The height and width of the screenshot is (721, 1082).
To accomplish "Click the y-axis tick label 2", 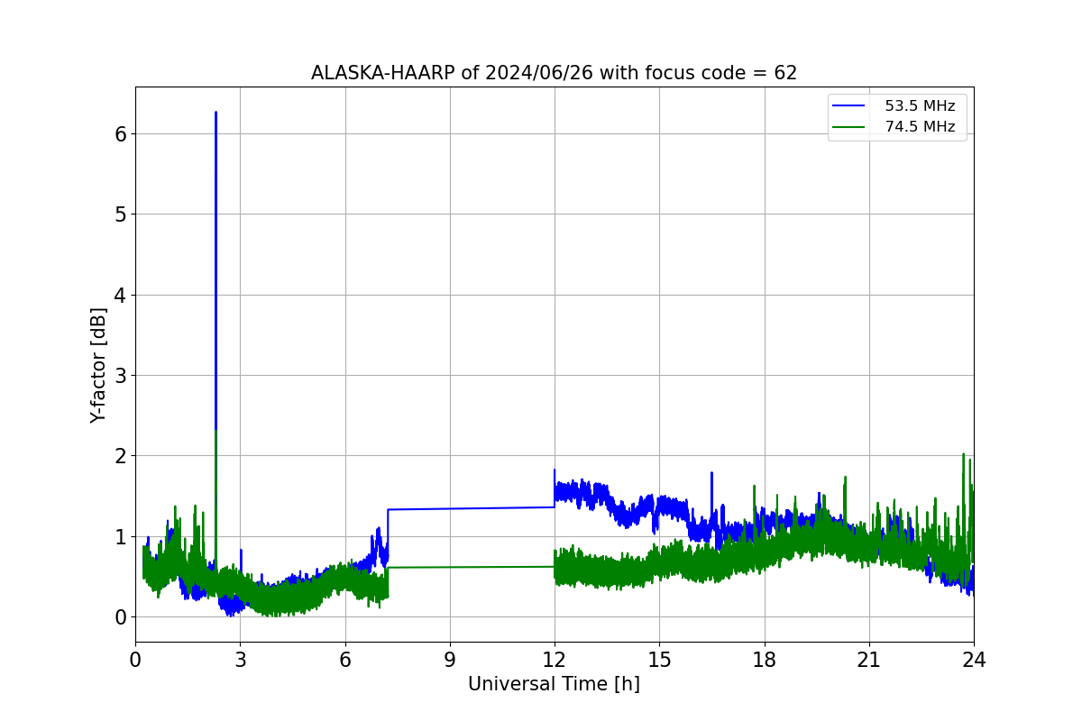I will (120, 456).
